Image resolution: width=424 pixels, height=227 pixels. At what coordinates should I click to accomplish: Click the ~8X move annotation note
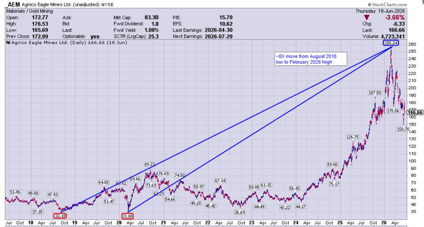(310, 59)
